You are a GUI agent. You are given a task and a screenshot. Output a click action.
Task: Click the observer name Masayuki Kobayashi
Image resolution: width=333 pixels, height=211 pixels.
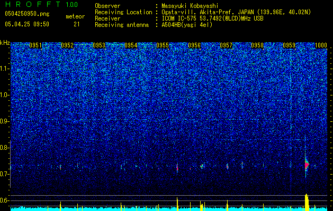pyautogui.click(x=190, y=6)
